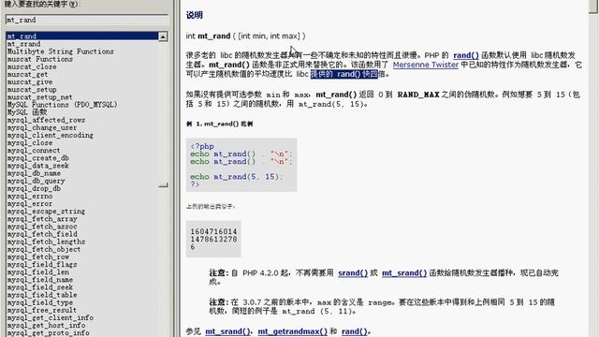
Task: Open rand() link in 参见 line
Action: click(x=355, y=331)
